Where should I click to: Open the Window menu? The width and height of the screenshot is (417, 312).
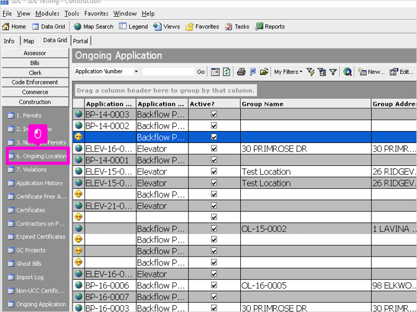click(125, 14)
